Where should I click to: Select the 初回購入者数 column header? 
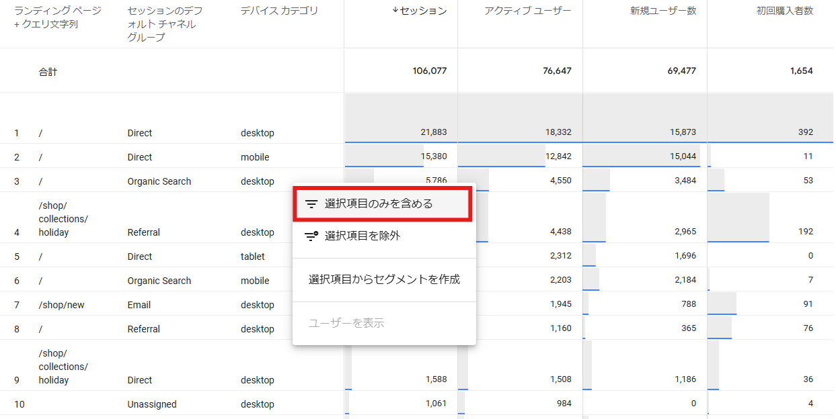(784, 11)
